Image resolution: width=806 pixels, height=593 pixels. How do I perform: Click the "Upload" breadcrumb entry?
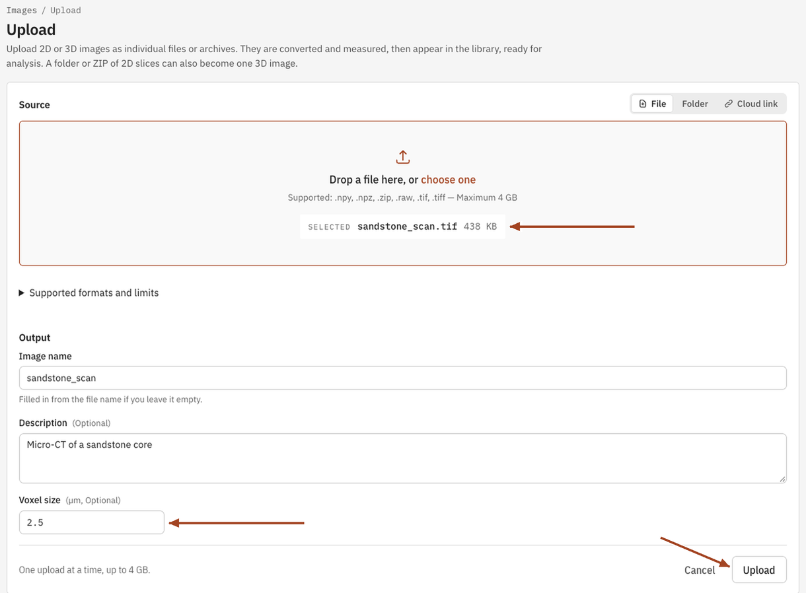[x=65, y=11]
